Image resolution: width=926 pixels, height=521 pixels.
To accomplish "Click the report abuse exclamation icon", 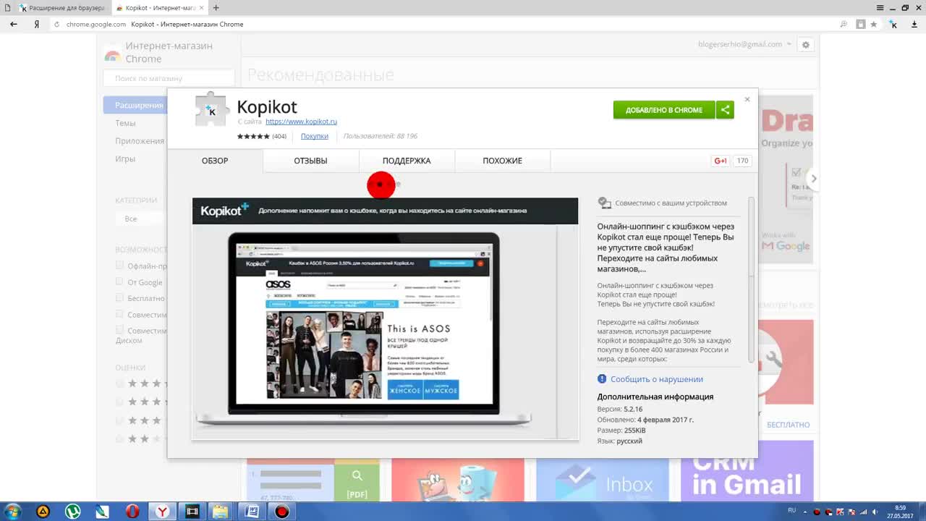I will 602,379.
